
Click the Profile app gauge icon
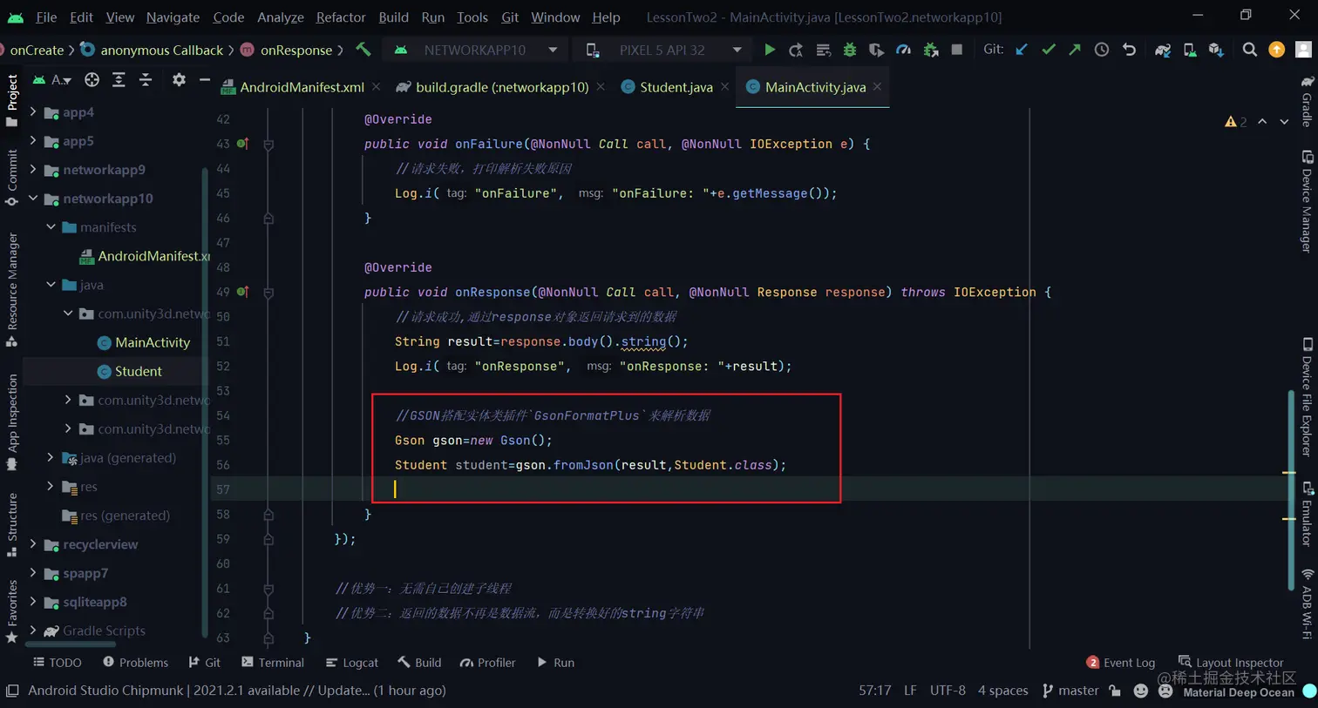point(903,50)
